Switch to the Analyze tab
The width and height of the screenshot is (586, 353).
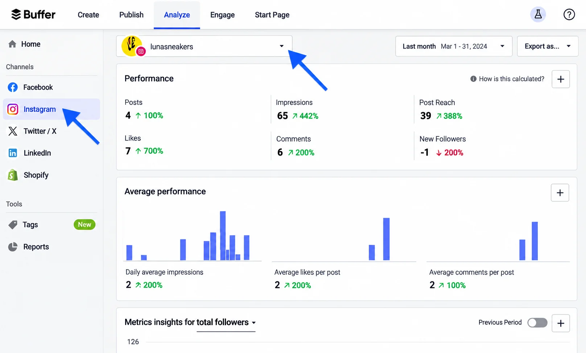tap(177, 15)
